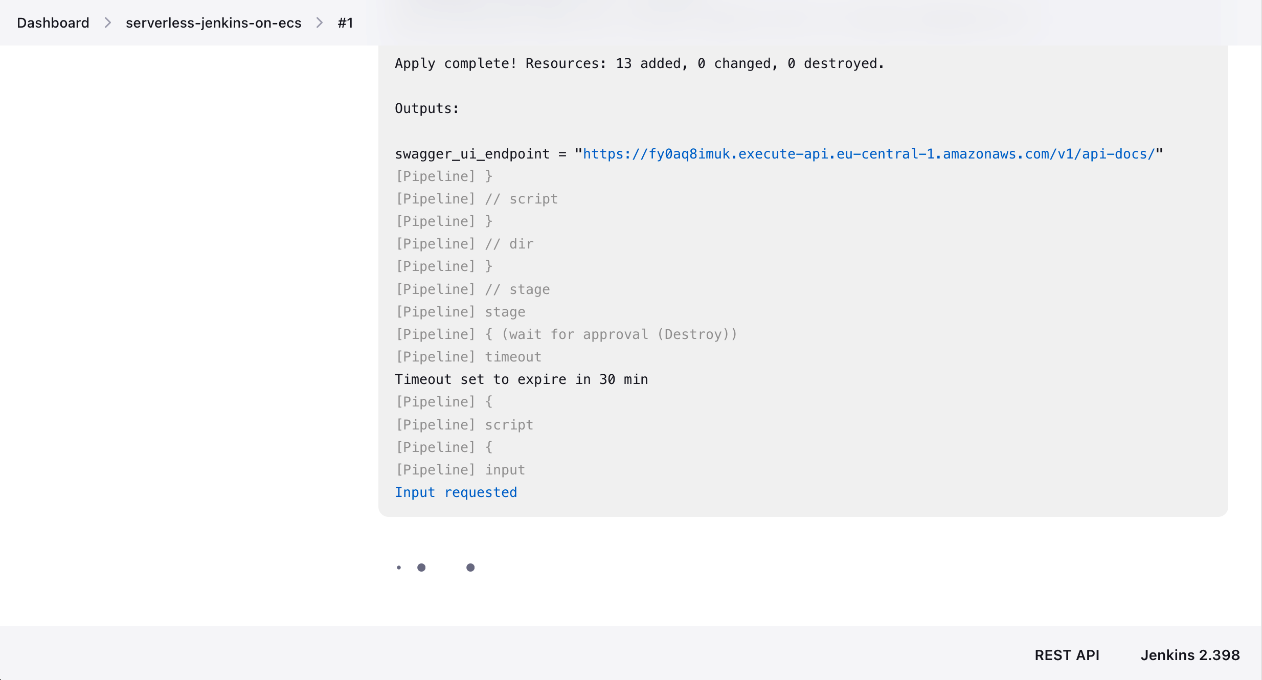Click the middle loading indicator dot
The image size is (1262, 680).
tap(422, 567)
